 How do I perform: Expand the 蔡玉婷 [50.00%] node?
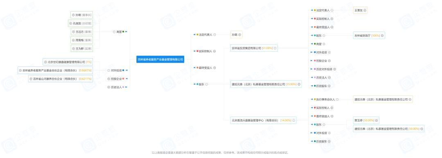point(377,120)
